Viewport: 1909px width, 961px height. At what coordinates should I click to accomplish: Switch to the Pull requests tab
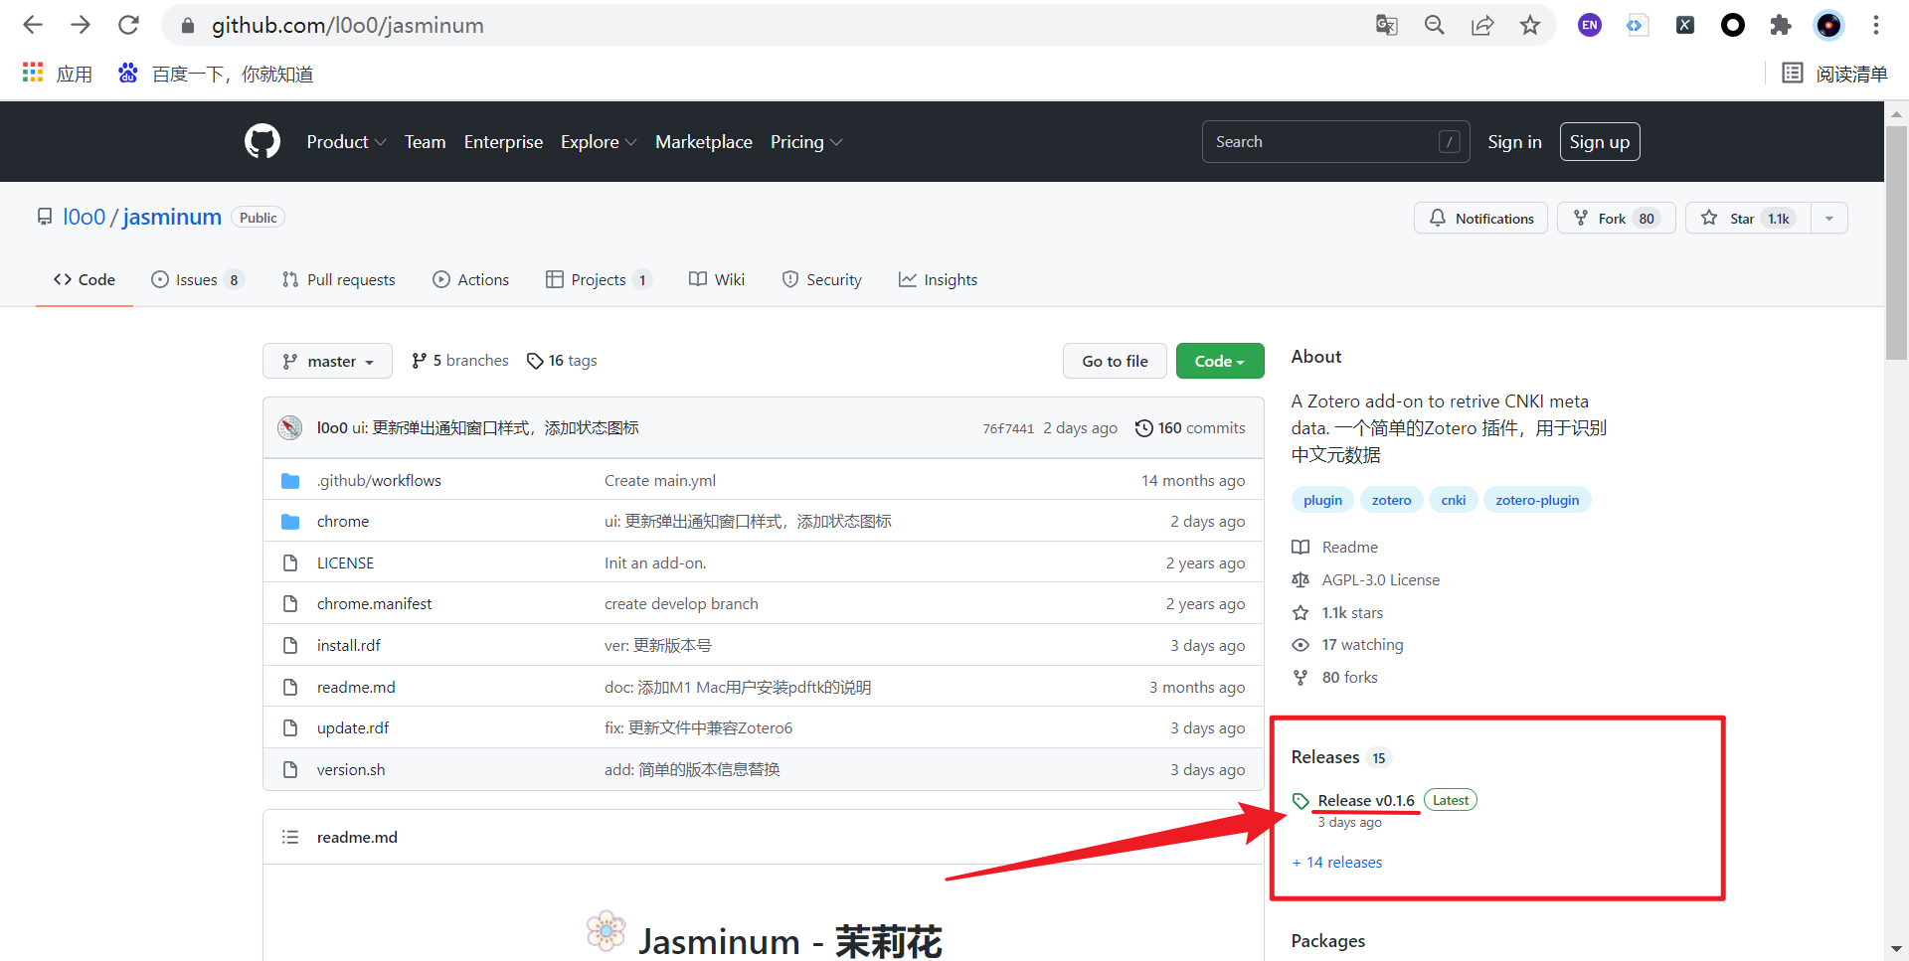[339, 279]
